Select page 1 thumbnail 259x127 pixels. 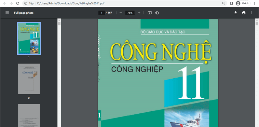[29, 38]
